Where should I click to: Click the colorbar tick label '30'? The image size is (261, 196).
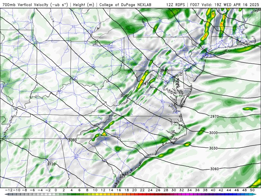click(x=174, y=190)
